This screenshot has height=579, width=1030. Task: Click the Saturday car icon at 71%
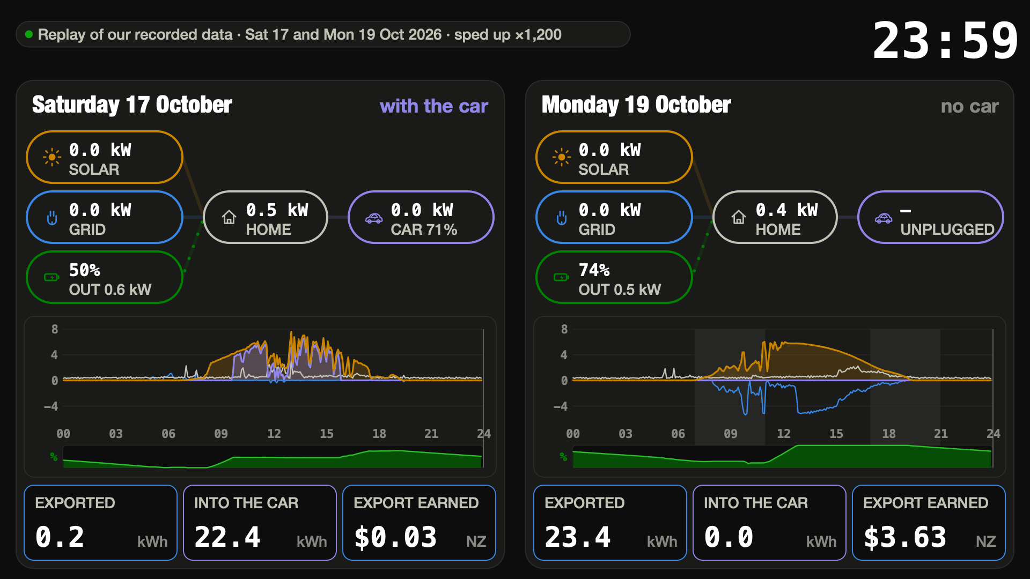click(x=374, y=218)
